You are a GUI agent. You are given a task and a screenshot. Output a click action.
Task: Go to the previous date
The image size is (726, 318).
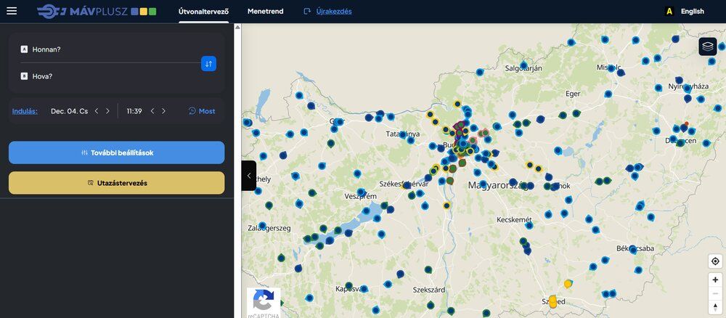pyautogui.click(x=97, y=111)
